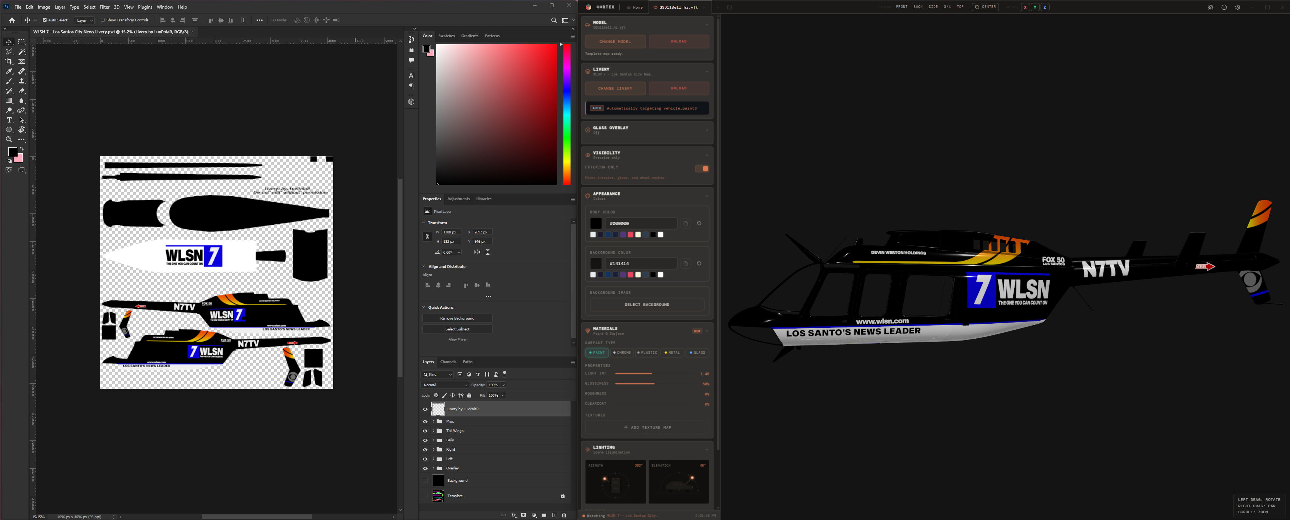Select the Magic Wand tool
1290x520 pixels.
[x=21, y=52]
